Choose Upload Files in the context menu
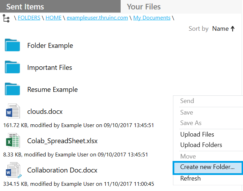 click(x=197, y=134)
